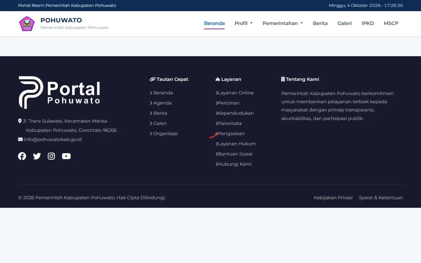This screenshot has width=421, height=263.
Task: Click the building icon beside Tentang Kami
Action: [x=283, y=79]
